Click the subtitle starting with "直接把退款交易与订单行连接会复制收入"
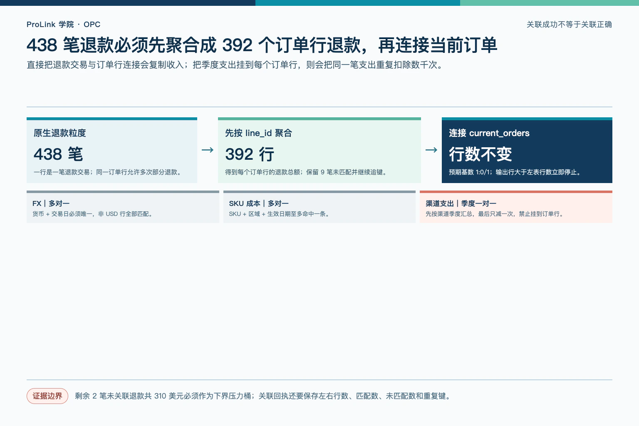The height and width of the screenshot is (426, 639). point(236,65)
